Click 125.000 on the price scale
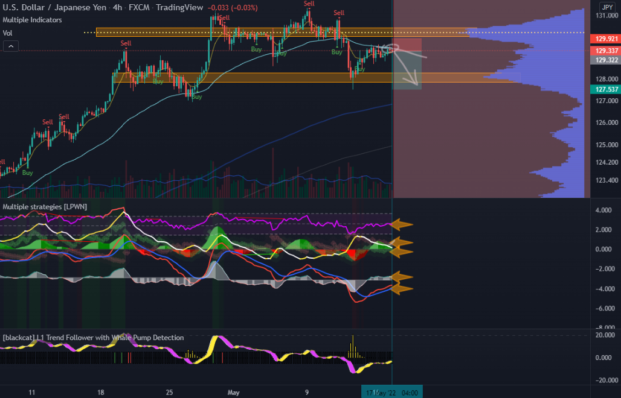This screenshot has width=621, height=398. 607,145
